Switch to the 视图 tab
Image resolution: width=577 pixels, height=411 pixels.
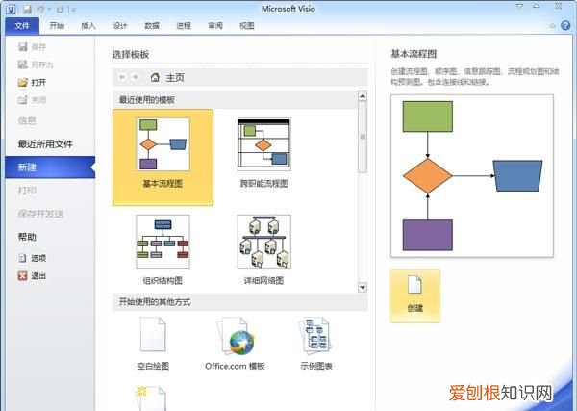click(x=246, y=26)
